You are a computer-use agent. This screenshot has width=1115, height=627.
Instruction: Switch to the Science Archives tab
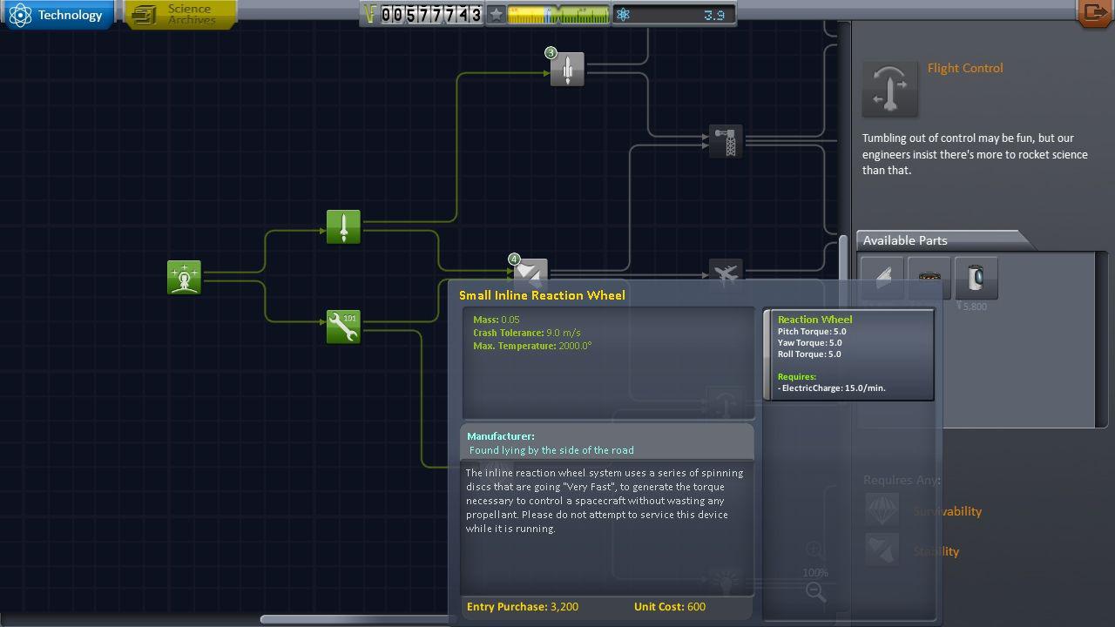pos(181,15)
